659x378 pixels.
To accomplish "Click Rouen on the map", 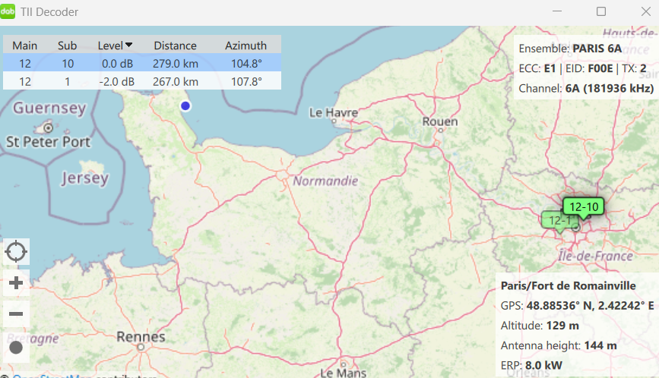I will click(x=439, y=121).
